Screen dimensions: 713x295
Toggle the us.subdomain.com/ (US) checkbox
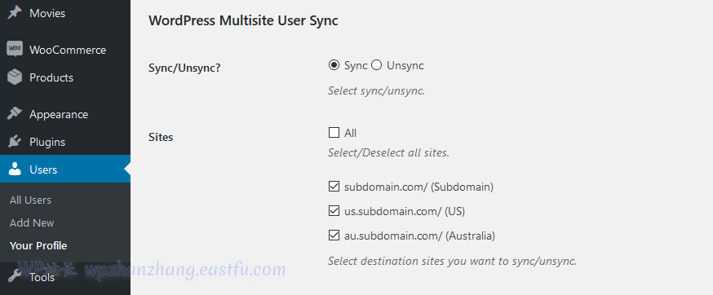334,211
